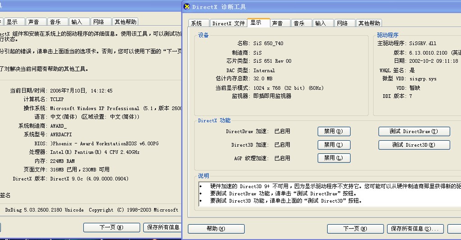Click 帮助(H) button in right window

coord(216,229)
